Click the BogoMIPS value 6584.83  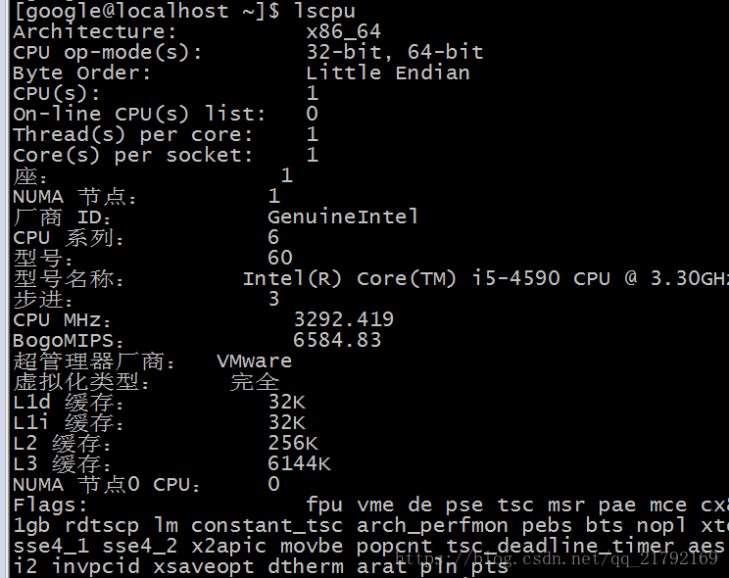(x=337, y=340)
